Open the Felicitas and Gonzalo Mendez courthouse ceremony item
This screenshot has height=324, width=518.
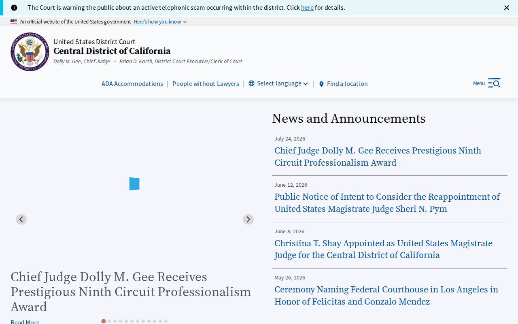point(386,295)
